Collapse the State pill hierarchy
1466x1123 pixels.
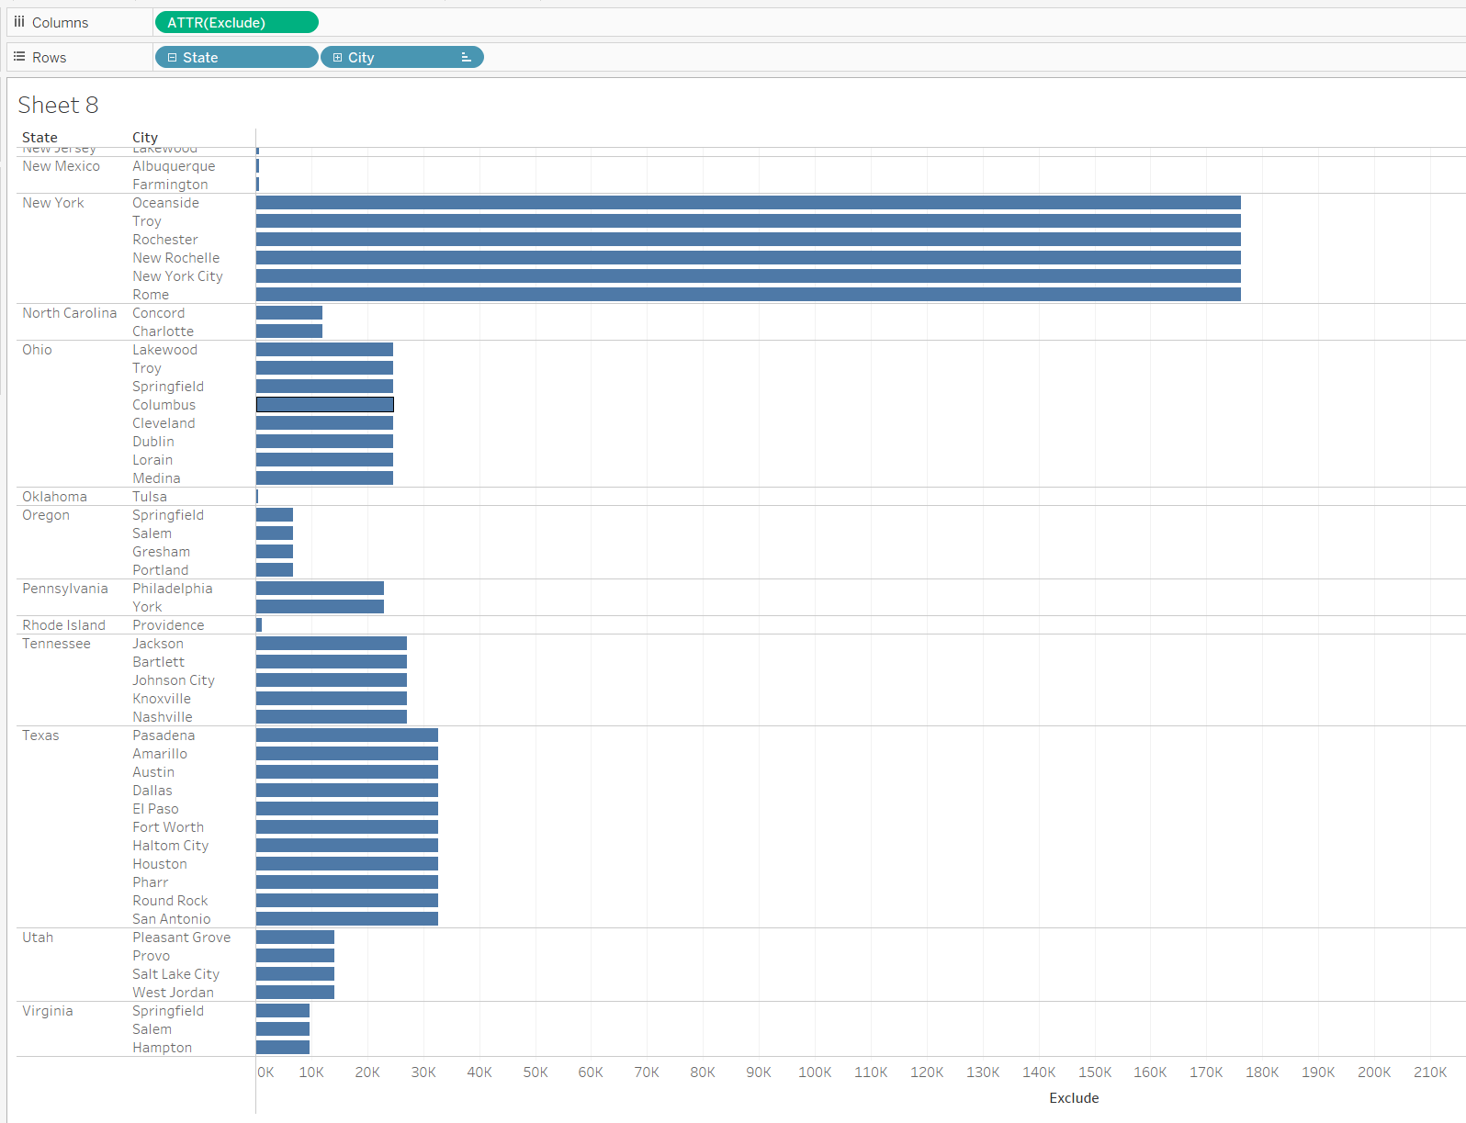172,57
